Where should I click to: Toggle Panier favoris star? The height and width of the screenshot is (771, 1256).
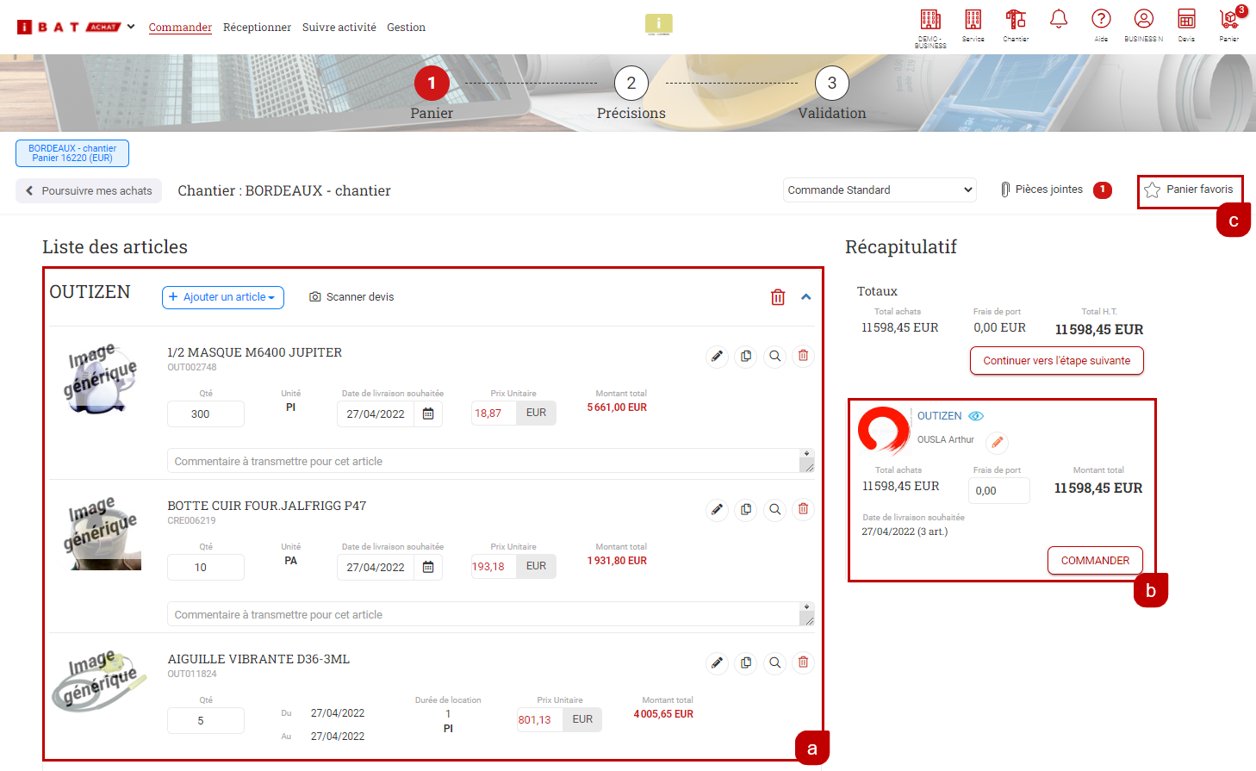click(x=1153, y=190)
